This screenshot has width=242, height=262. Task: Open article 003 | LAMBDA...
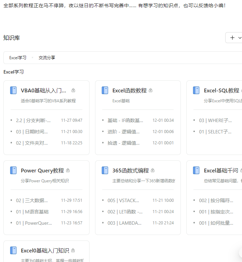[x=124, y=223]
